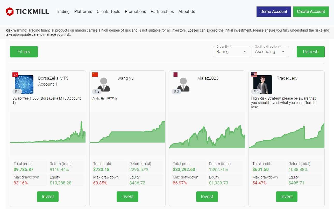Open Malaz2023 trader name
334x209 pixels.
[208, 78]
